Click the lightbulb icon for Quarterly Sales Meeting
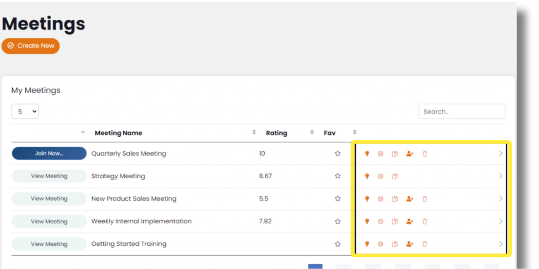The width and height of the screenshot is (539, 269). pyautogui.click(x=367, y=154)
